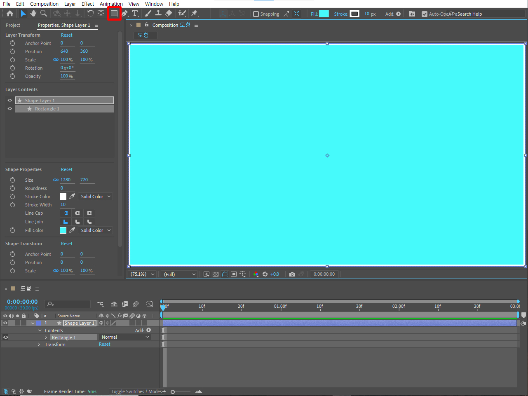Open the File menu
The image size is (528, 396).
[7, 4]
